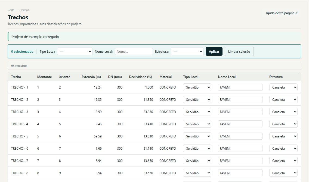
Task: Click the 0 selecionados counter
Action: (x=22, y=52)
